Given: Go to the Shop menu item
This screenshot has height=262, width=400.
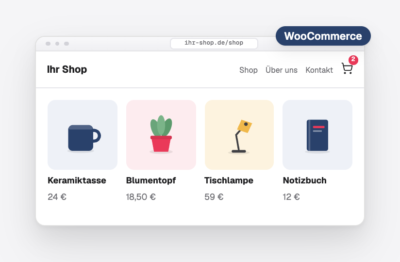Looking at the screenshot, I should click(x=249, y=70).
